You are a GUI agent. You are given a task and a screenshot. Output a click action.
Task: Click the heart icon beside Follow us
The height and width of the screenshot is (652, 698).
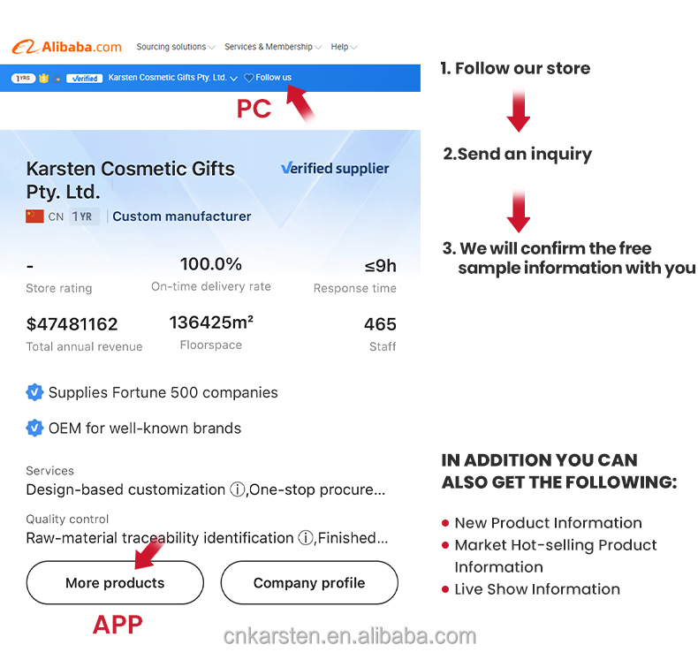(x=249, y=78)
